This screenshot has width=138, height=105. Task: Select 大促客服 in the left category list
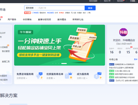(x=4, y=47)
